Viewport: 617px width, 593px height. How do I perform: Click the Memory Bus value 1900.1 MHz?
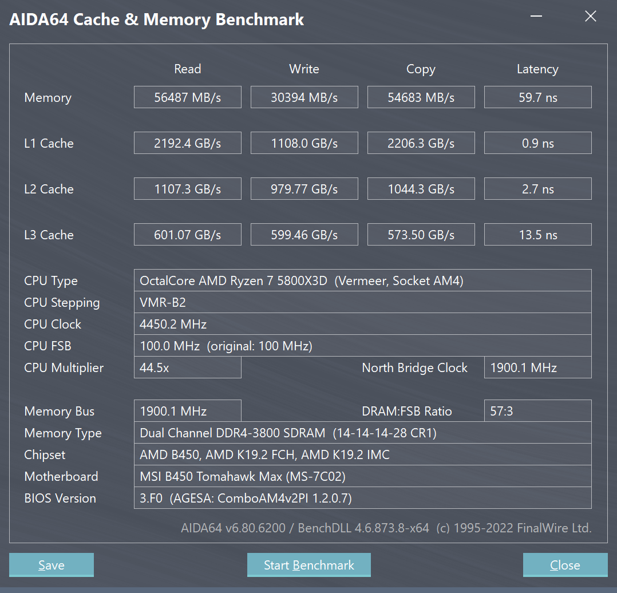pyautogui.click(x=187, y=411)
